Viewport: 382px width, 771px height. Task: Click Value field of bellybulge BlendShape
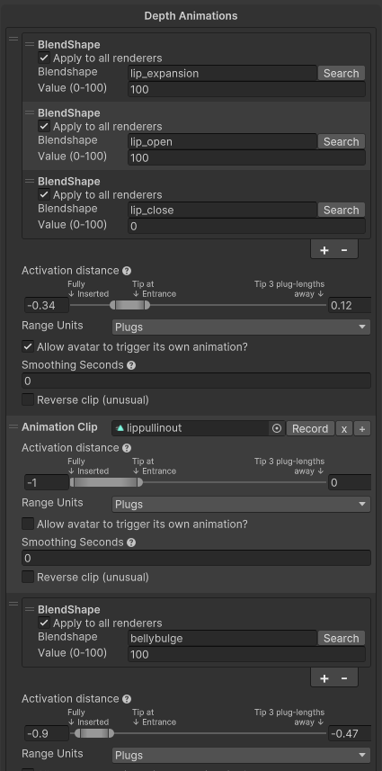246,654
